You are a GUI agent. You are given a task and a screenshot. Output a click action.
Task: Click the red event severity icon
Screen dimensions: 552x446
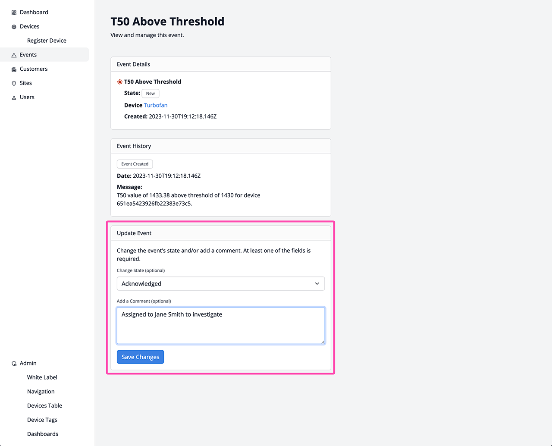120,82
